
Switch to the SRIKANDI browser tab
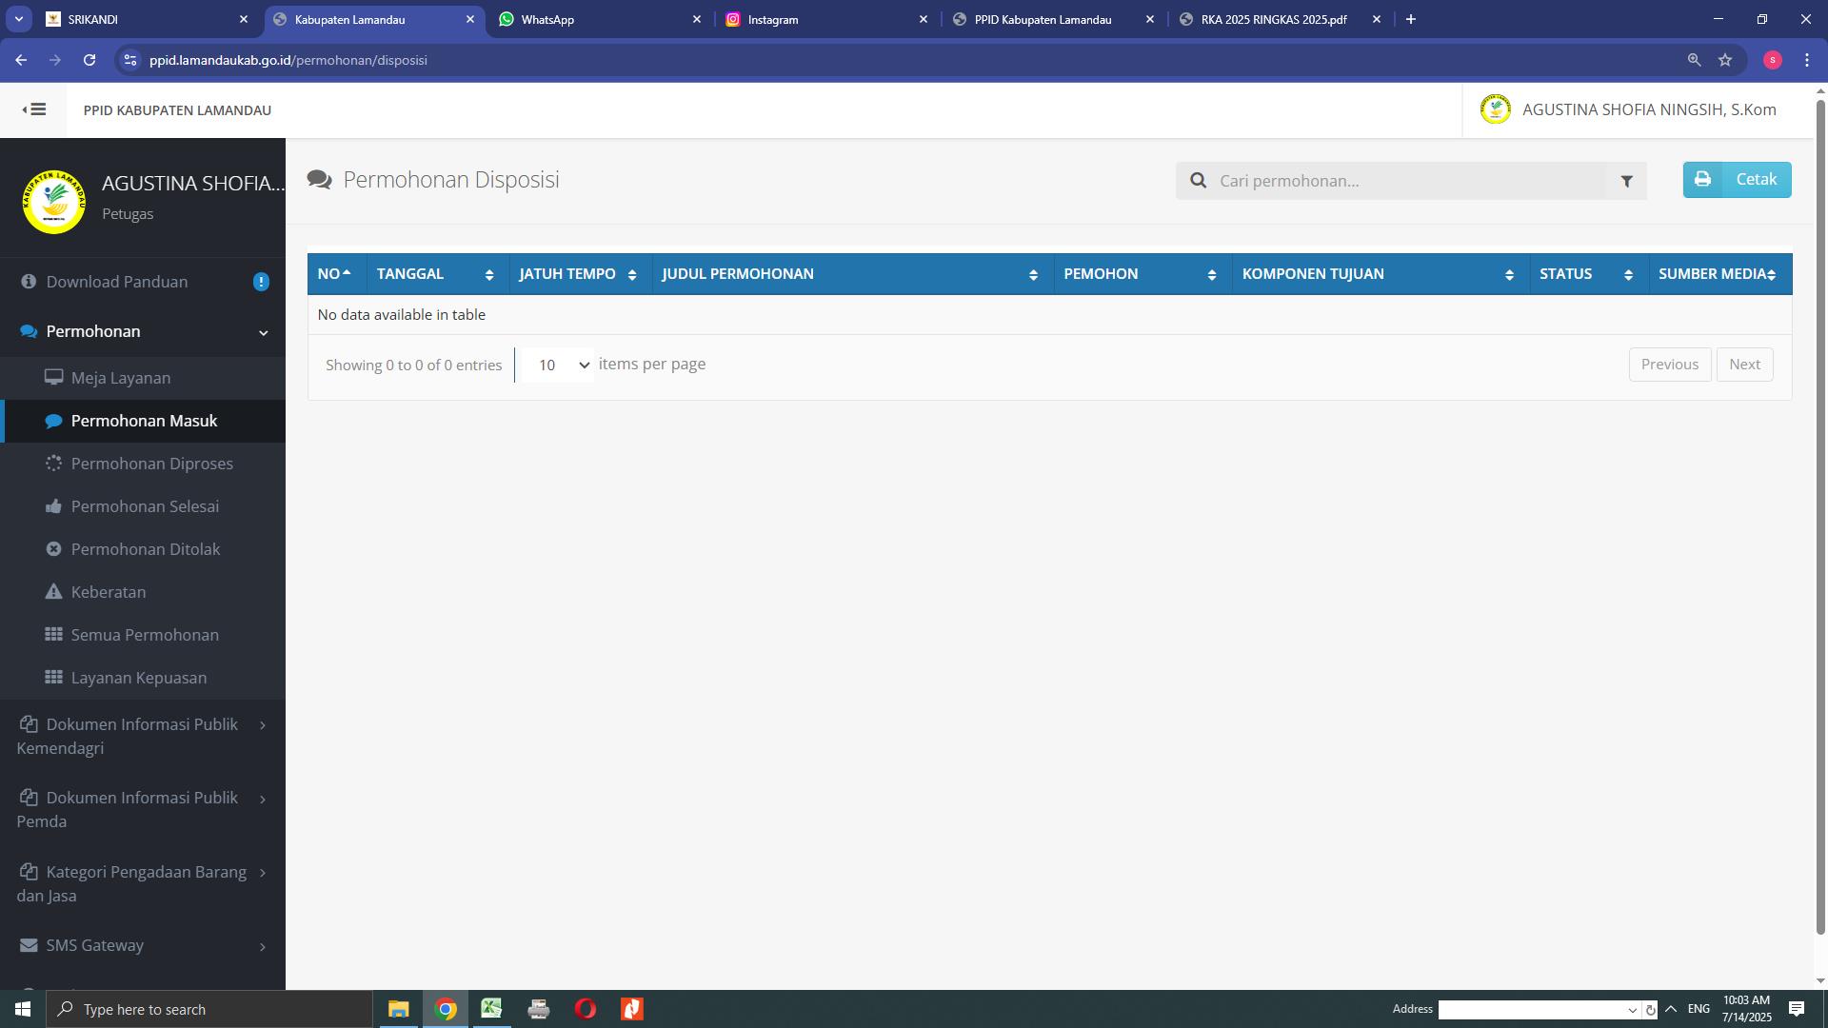146,19
